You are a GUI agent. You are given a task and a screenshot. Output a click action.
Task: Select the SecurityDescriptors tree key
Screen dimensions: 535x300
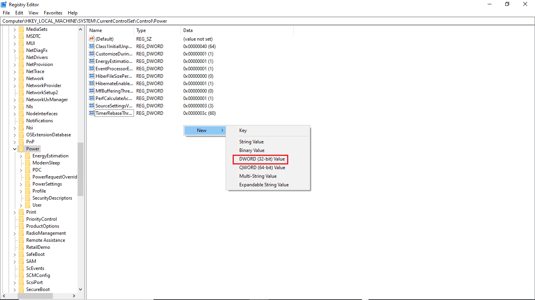52,198
